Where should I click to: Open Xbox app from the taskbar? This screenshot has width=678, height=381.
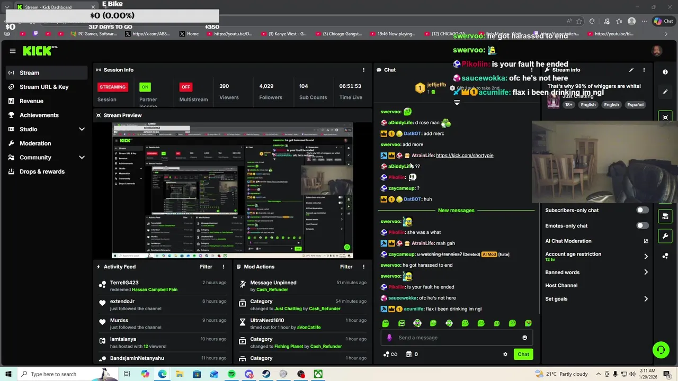tap(318, 374)
